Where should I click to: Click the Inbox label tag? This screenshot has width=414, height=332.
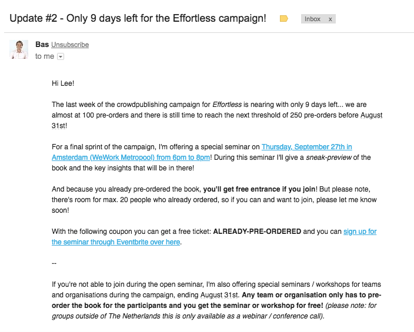click(x=313, y=19)
